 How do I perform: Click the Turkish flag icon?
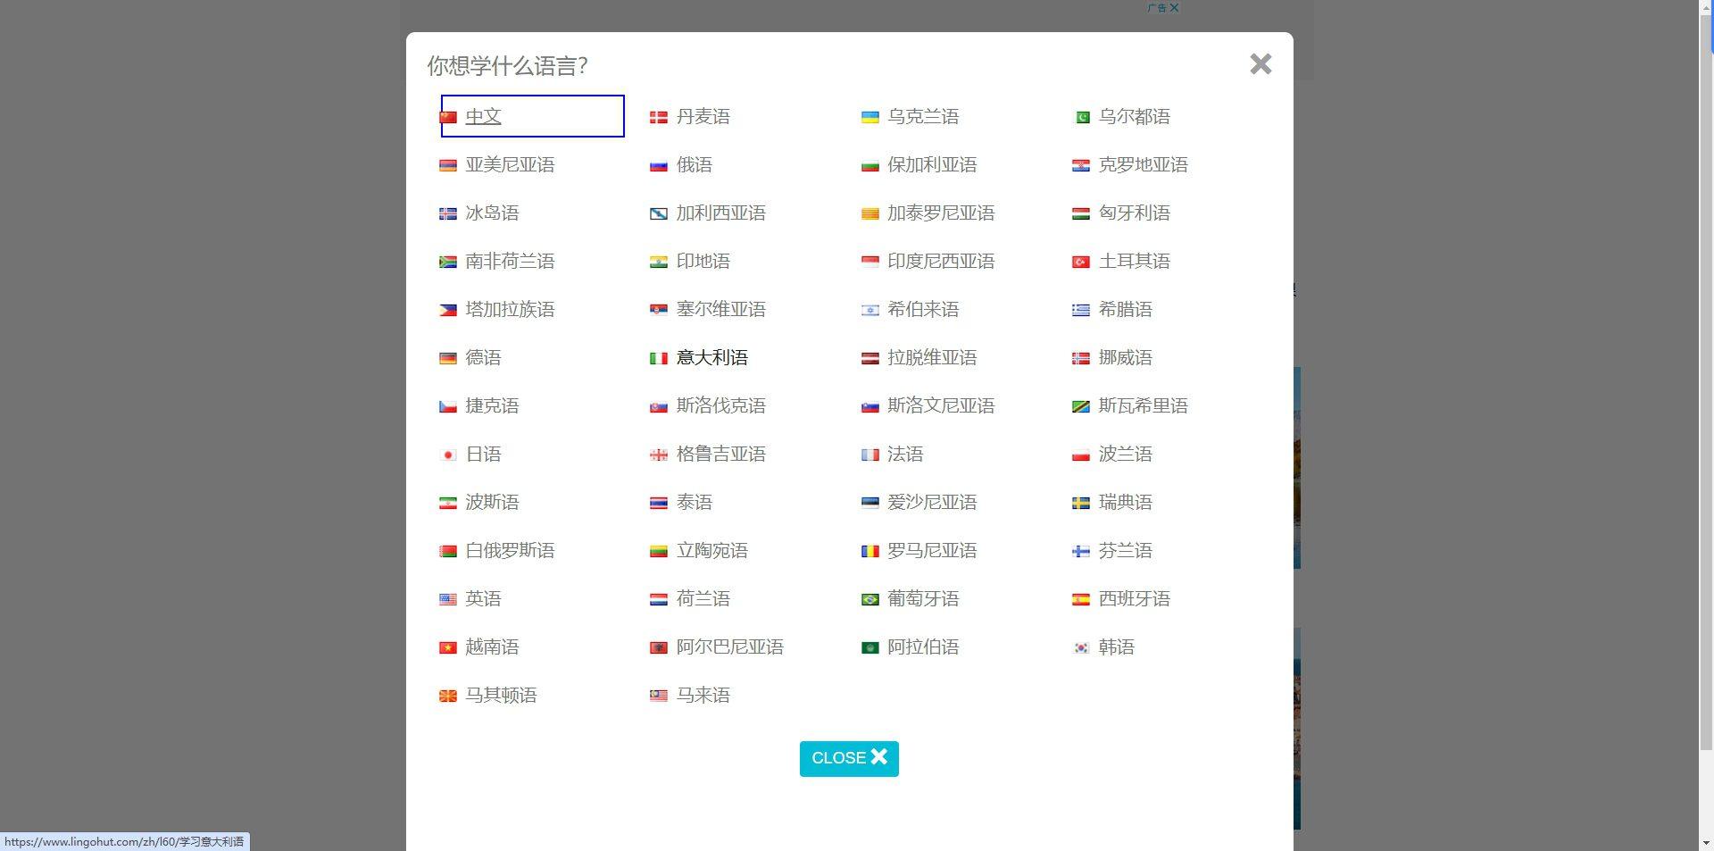(1080, 263)
